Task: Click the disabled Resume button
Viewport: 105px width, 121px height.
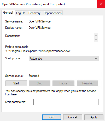Action: pyautogui.click(x=87, y=83)
